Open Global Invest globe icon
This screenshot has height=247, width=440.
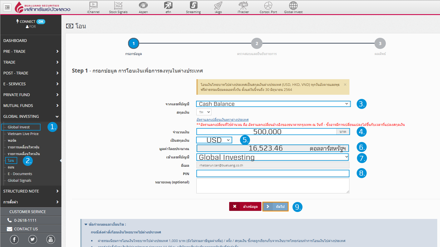tap(293, 7)
